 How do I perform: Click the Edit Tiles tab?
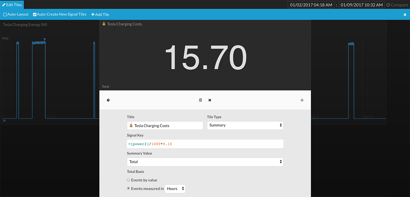tap(12, 5)
